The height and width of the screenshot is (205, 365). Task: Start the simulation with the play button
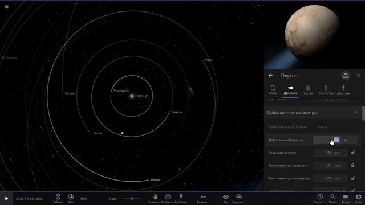pos(6,199)
